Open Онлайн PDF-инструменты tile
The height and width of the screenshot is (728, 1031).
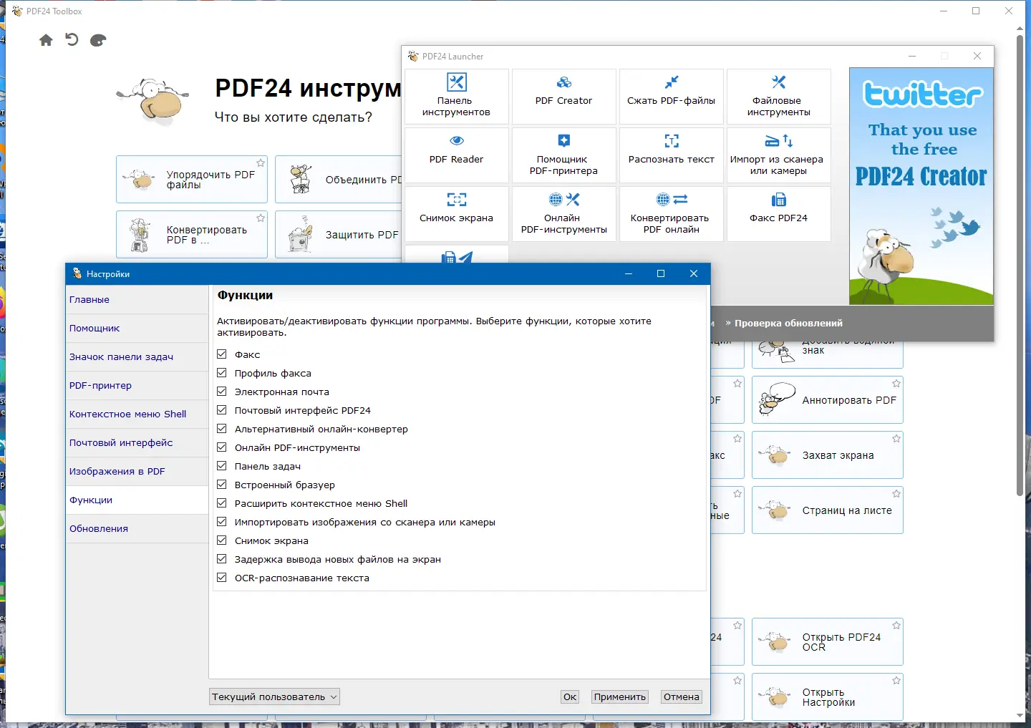click(564, 214)
